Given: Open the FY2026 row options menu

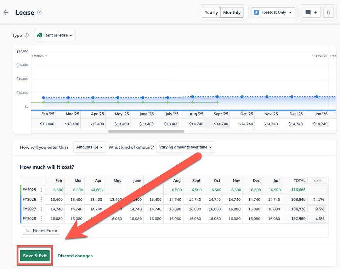Looking at the screenshot, I should (x=42, y=199).
